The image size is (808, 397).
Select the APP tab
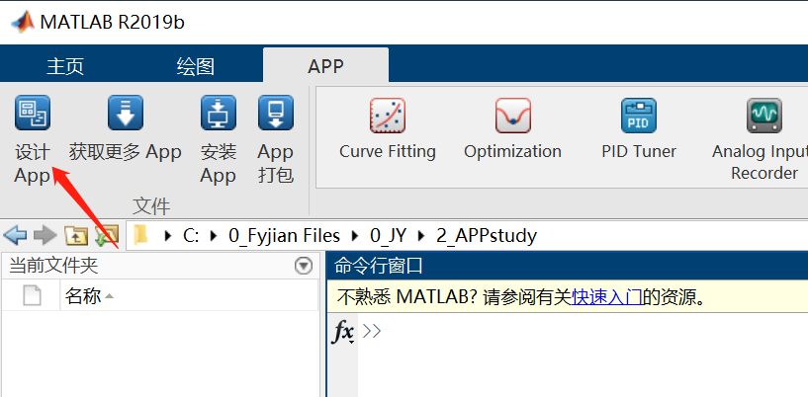(325, 66)
